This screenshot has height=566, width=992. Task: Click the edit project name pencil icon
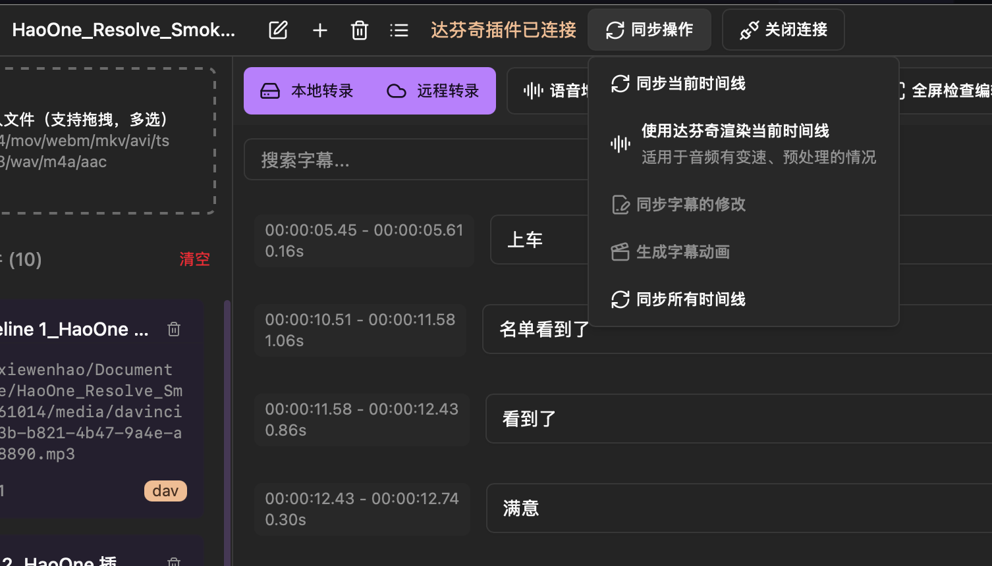click(x=278, y=30)
